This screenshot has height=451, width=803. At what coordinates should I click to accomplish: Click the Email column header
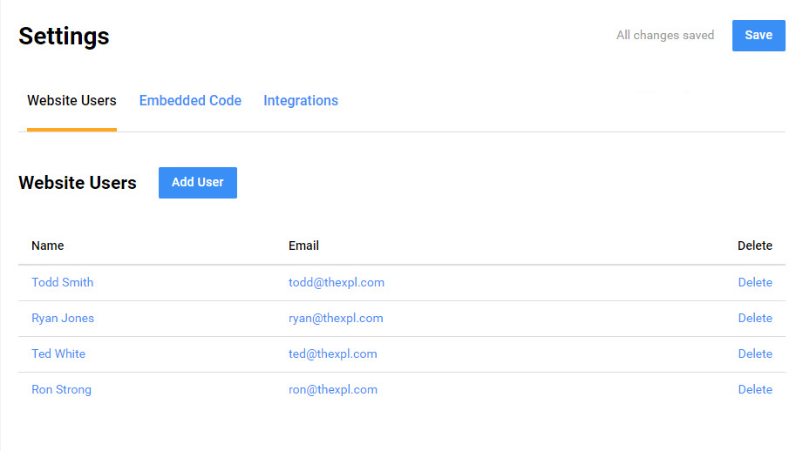coord(303,246)
